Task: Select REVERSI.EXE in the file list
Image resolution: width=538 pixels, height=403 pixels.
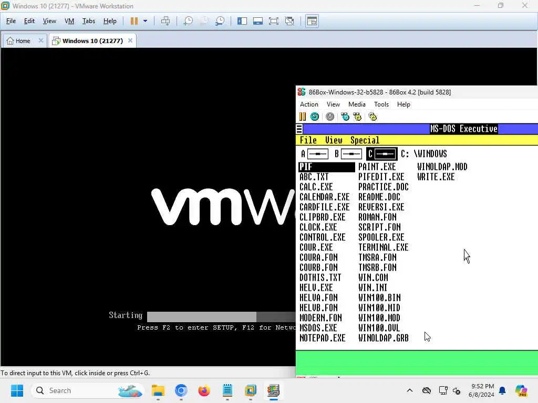Action: point(381,207)
